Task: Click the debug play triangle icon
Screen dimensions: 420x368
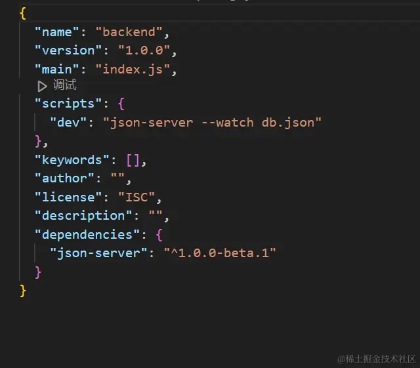Action: coord(42,86)
